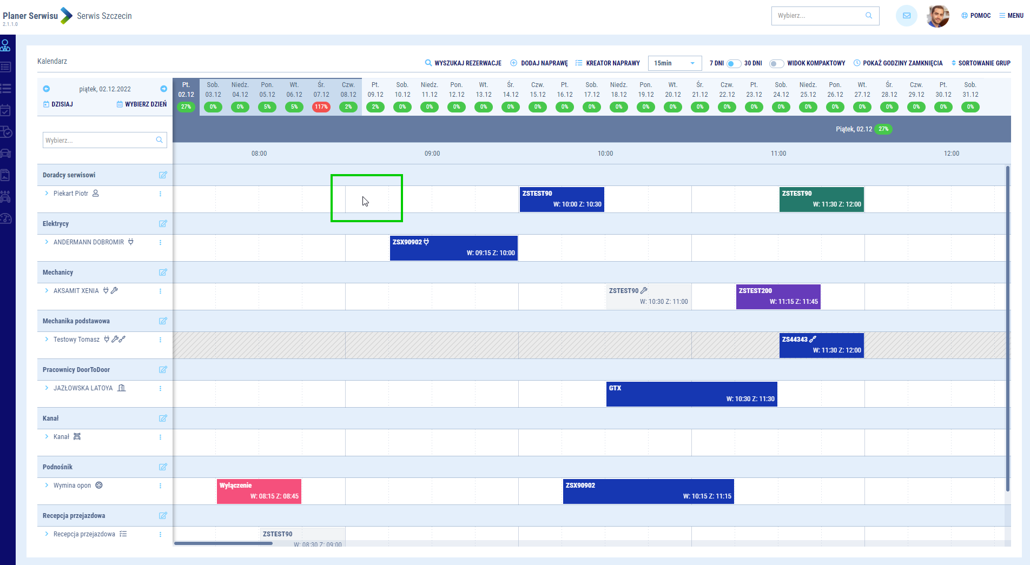
Task: Select the Śr. 07.12 day tab
Action: pos(321,95)
